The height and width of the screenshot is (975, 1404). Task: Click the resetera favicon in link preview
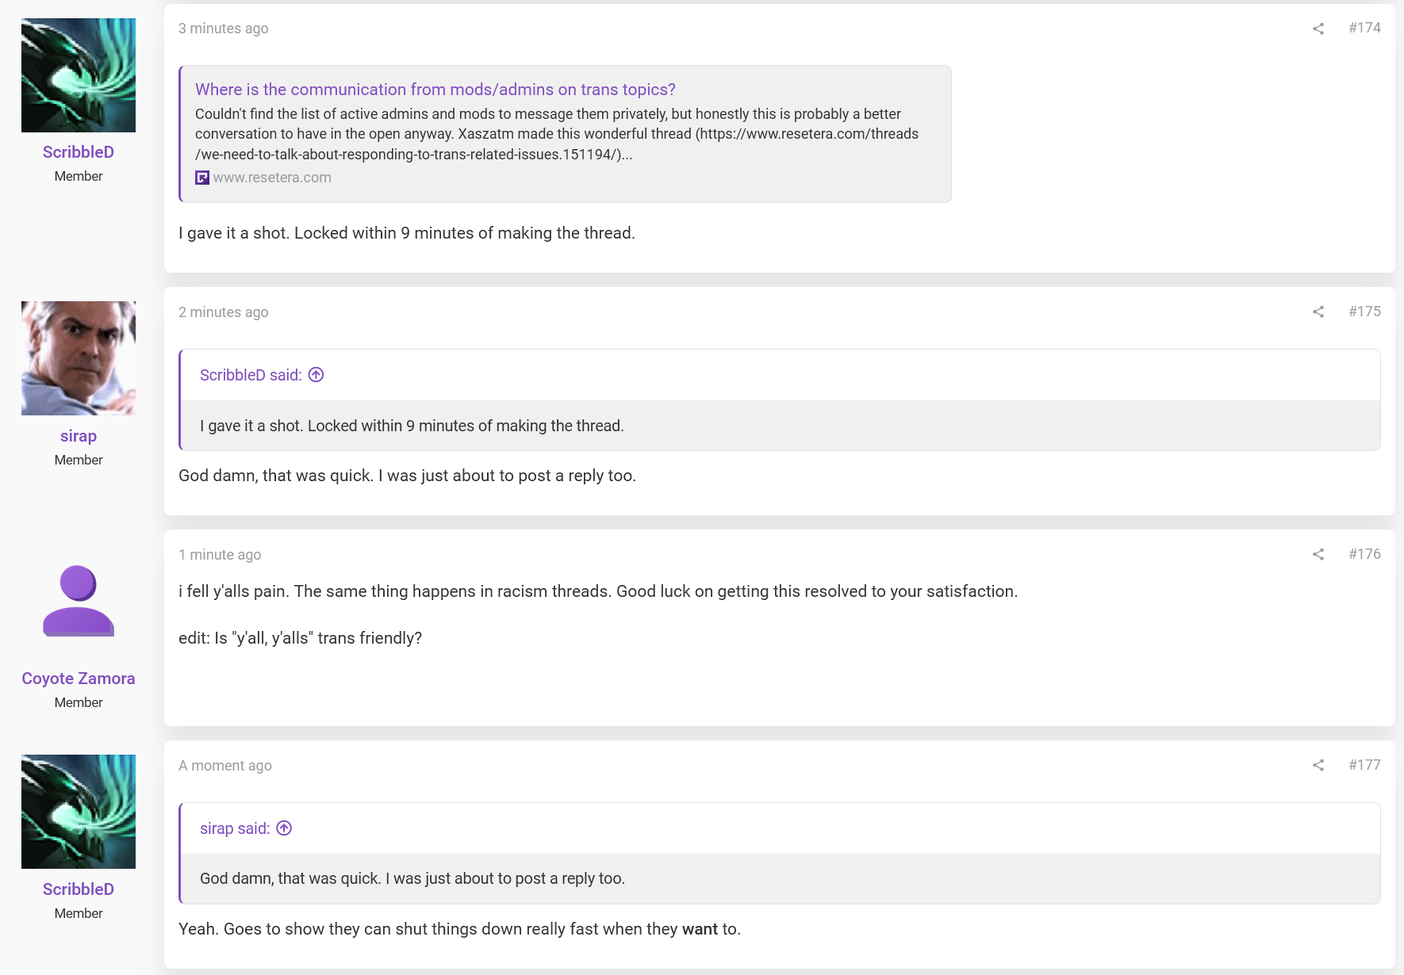click(x=202, y=178)
